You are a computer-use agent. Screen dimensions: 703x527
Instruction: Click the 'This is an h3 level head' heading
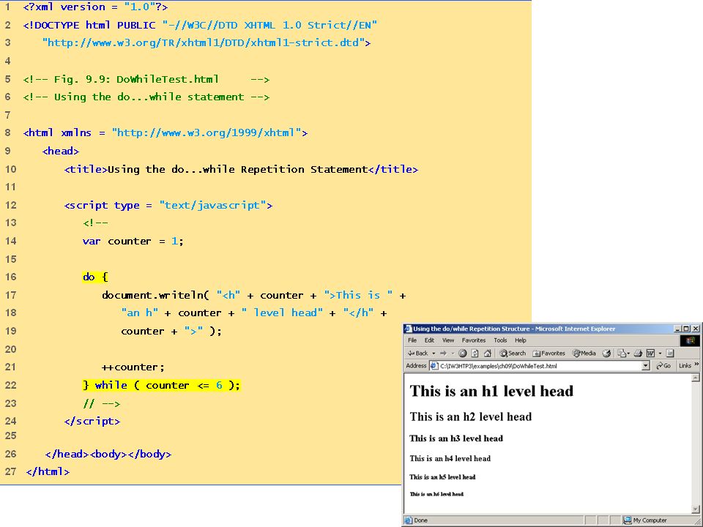point(456,438)
